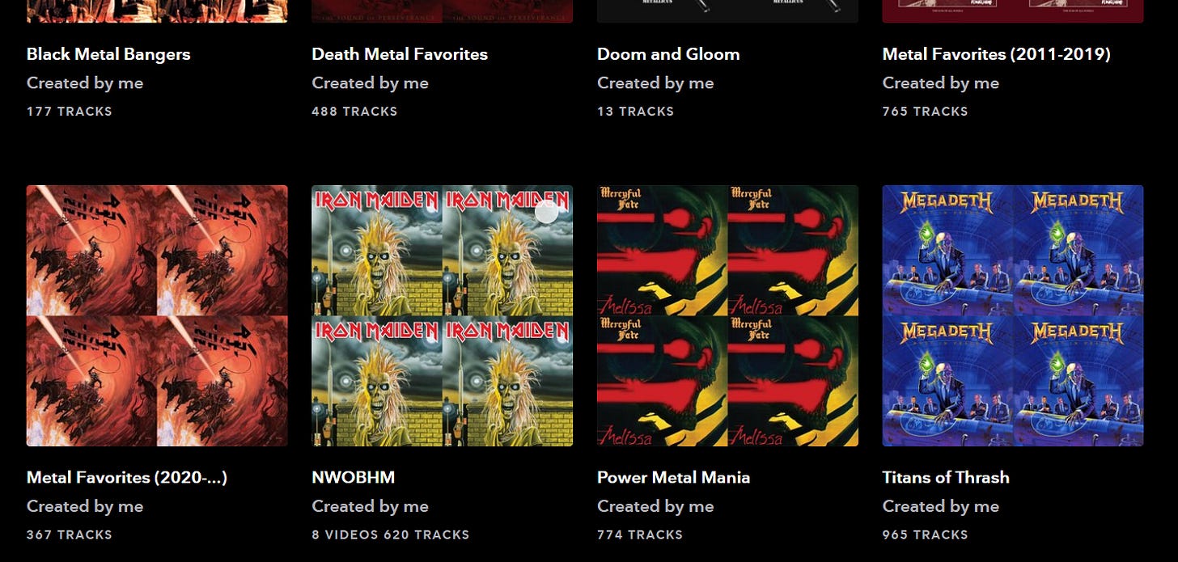1178x562 pixels.
Task: Open the Black Metal Bangers playlist title
Action: 108,54
